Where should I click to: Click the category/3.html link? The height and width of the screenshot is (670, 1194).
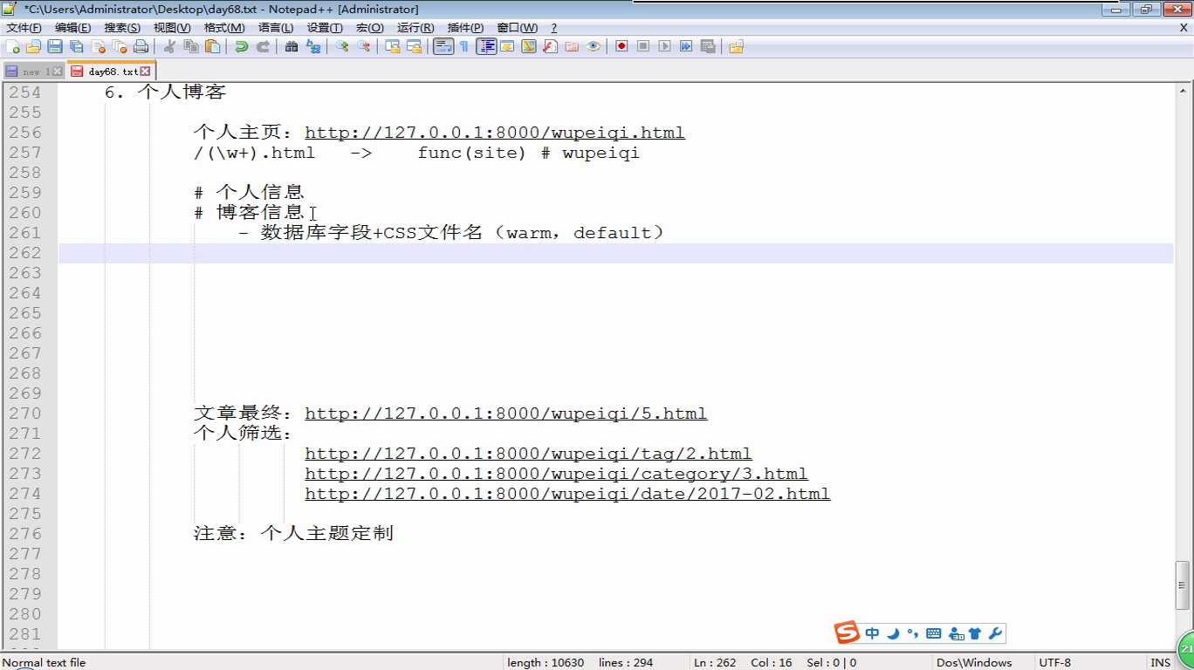coord(556,475)
